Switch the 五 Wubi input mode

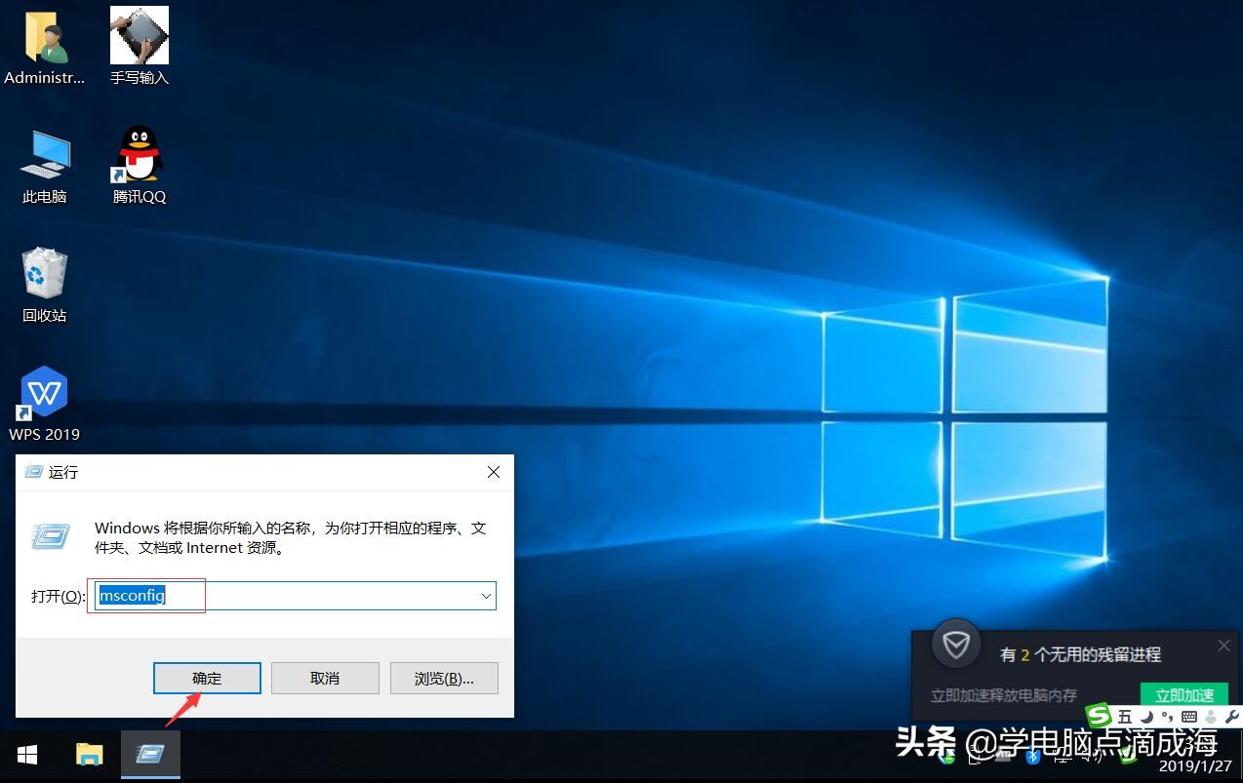click(x=1125, y=716)
